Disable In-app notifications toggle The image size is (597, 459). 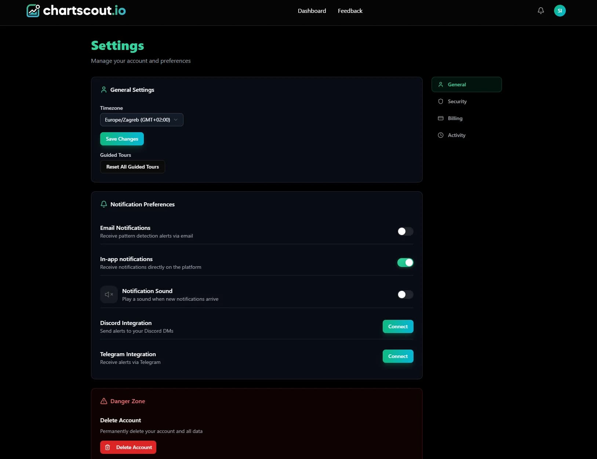[x=405, y=263]
